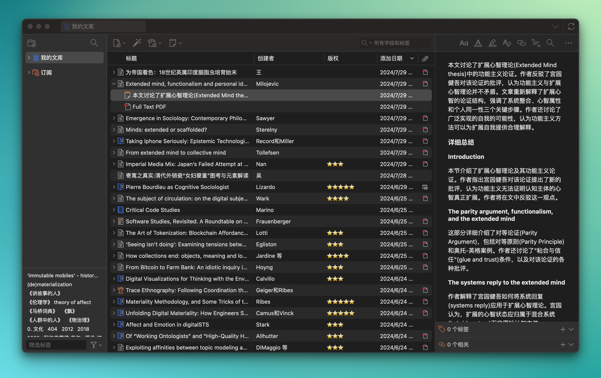Open the note editor more options menu

coord(569,43)
